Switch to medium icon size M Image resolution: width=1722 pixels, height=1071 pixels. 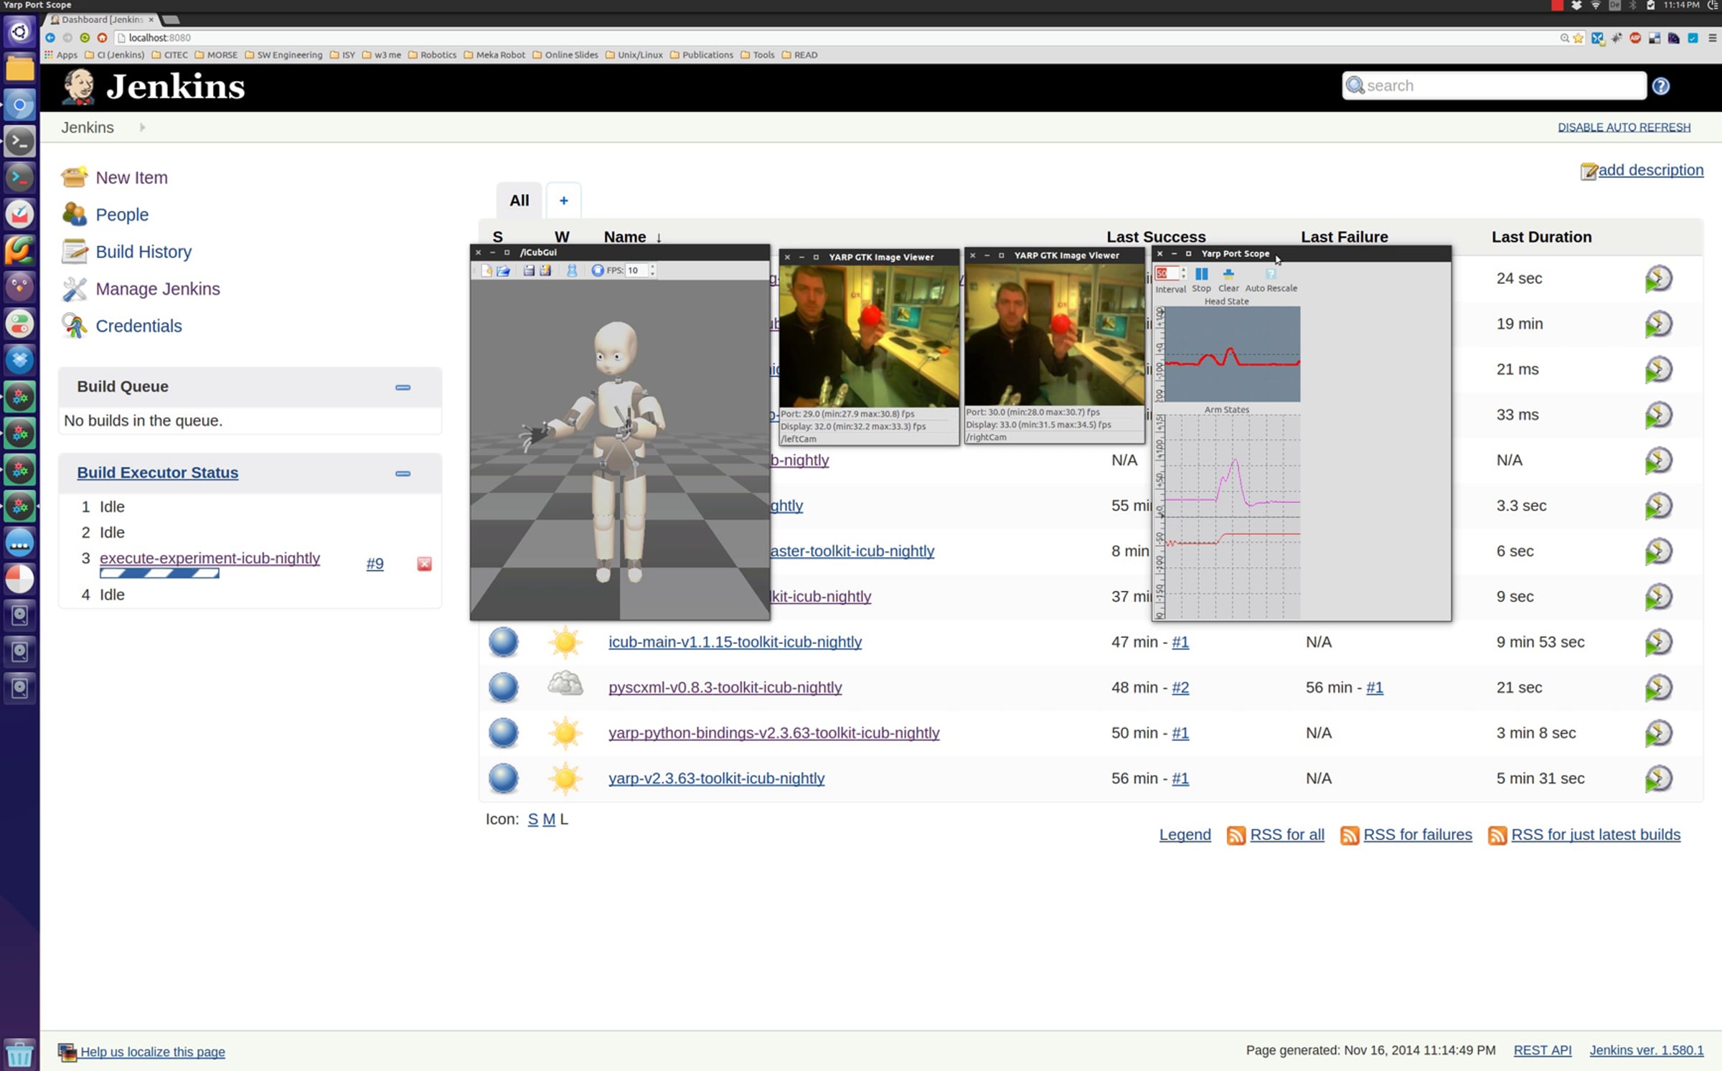pyautogui.click(x=548, y=819)
